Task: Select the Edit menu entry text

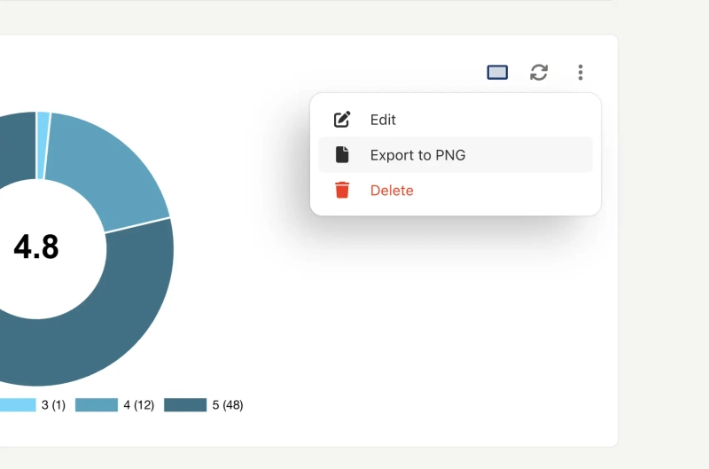Action: (383, 120)
